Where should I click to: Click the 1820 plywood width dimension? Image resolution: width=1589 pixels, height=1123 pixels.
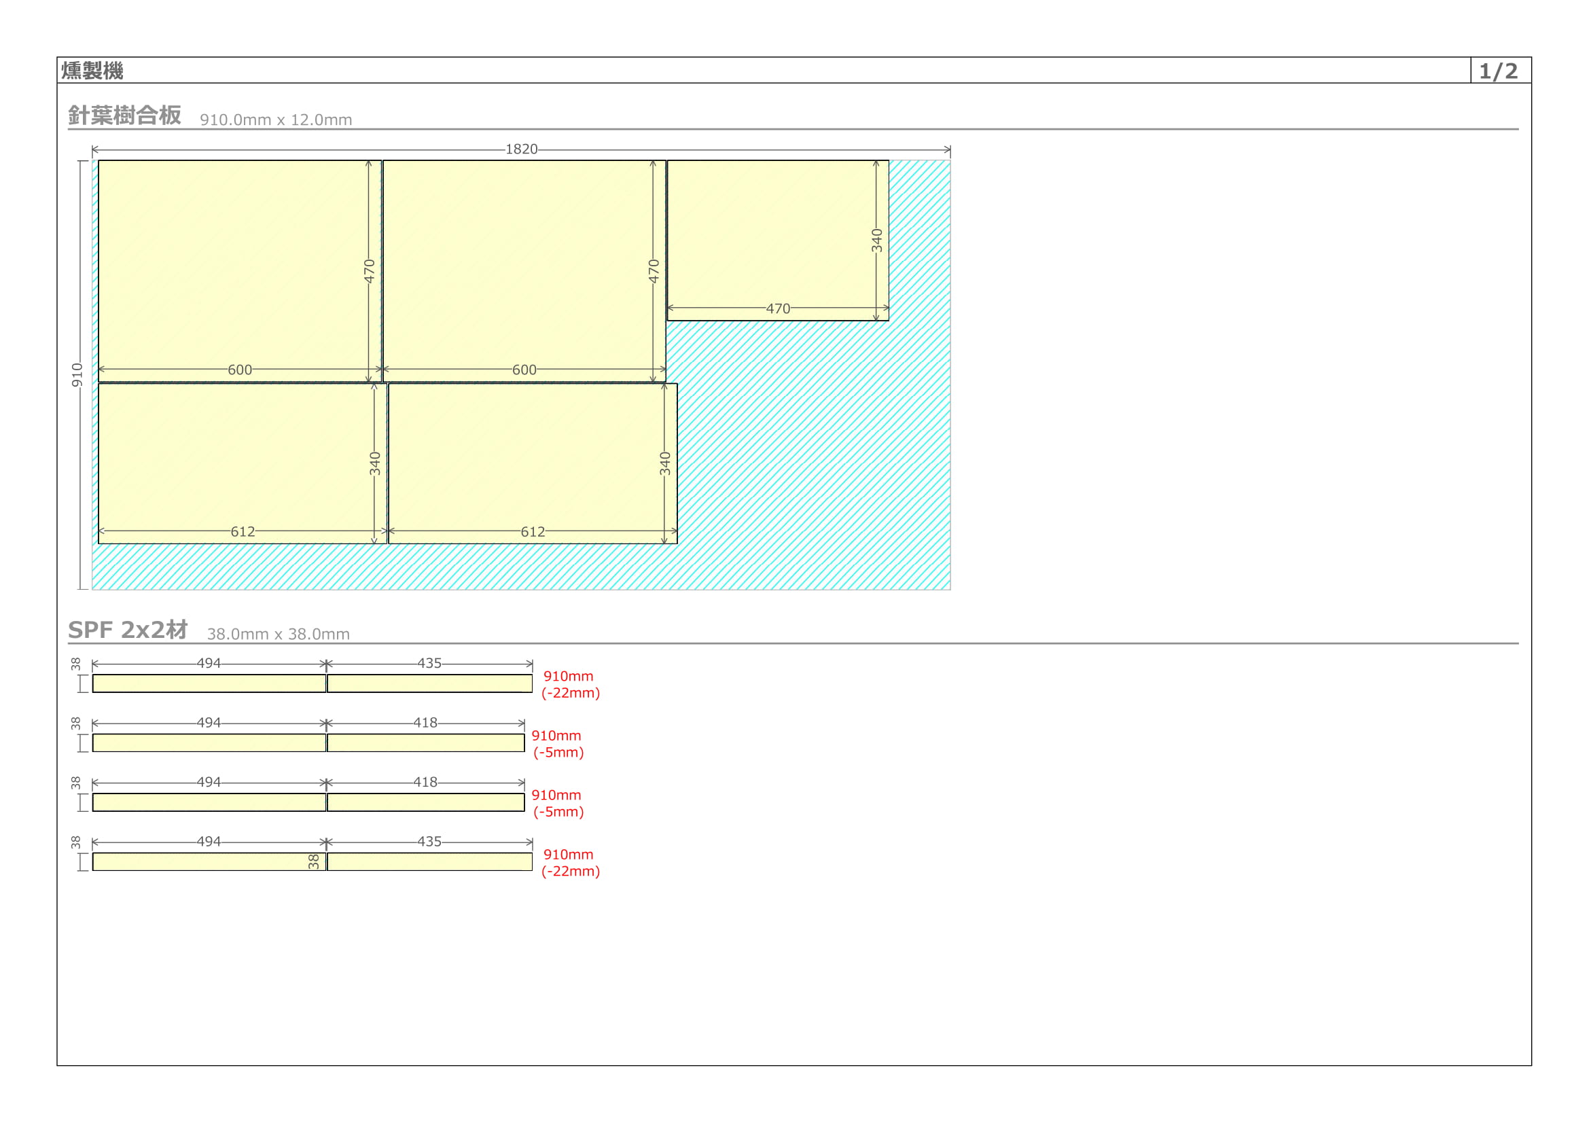click(521, 149)
